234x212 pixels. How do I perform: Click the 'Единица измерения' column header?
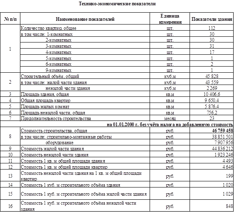click(x=170, y=18)
